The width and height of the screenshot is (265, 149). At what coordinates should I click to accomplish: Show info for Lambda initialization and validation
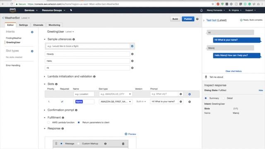94,77
